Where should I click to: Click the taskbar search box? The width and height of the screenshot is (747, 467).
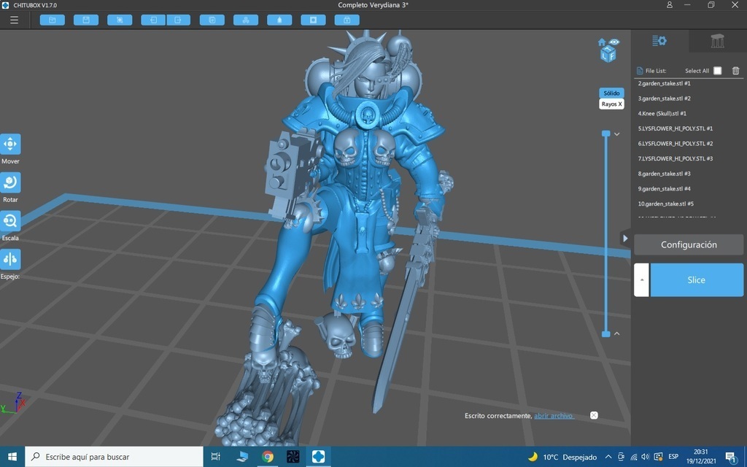pyautogui.click(x=115, y=457)
